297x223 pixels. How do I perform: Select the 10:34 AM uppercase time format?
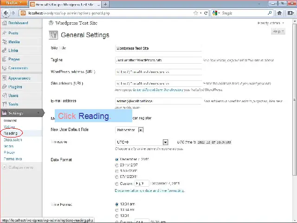click(x=116, y=210)
